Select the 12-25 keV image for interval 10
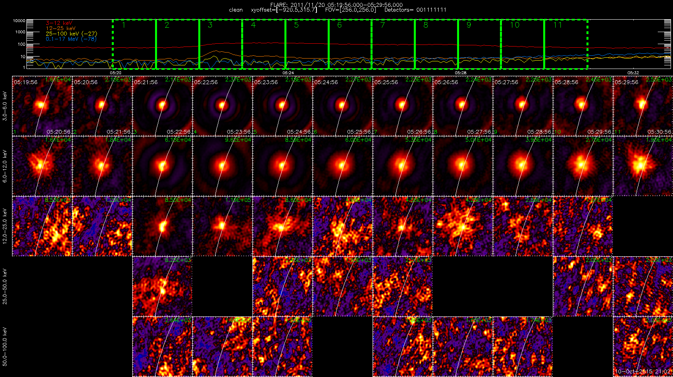Image resolution: width=673 pixels, height=377 pixels. [x=583, y=226]
